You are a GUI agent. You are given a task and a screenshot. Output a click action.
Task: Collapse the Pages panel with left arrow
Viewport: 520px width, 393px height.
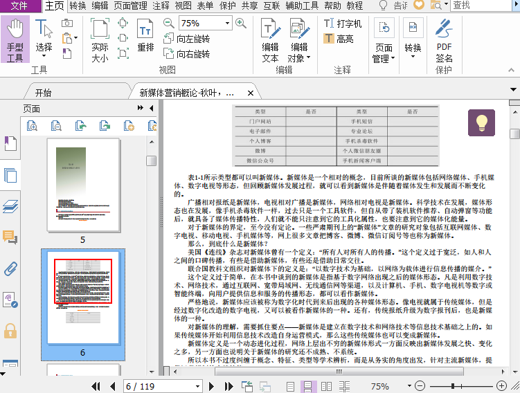pyautogui.click(x=151, y=108)
